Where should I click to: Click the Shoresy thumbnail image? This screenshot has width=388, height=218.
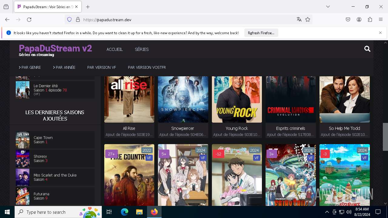[x=23, y=158]
